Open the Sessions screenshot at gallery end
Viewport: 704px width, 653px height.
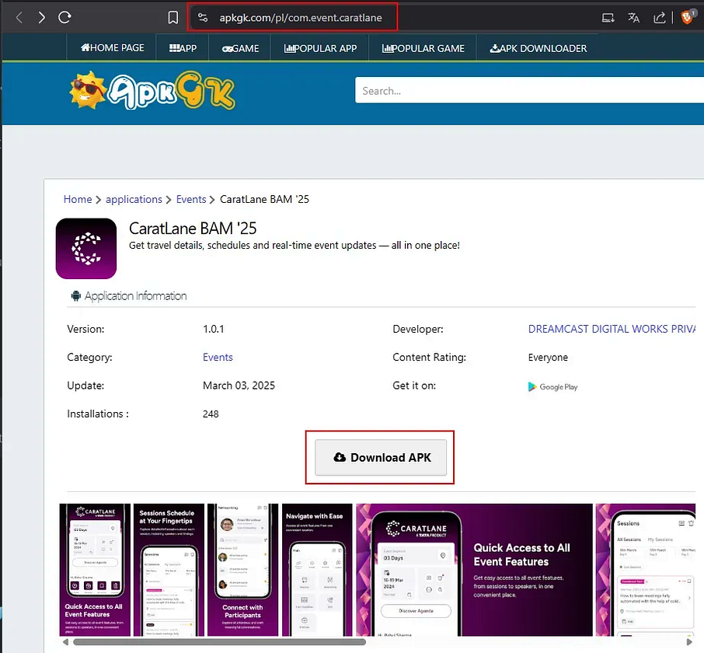tap(645, 570)
